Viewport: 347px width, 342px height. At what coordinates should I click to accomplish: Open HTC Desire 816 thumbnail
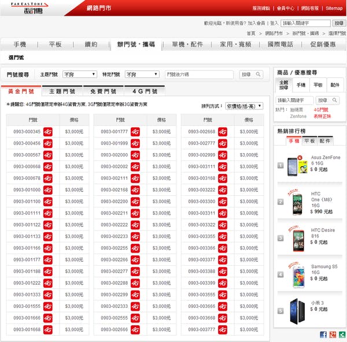click(298, 239)
